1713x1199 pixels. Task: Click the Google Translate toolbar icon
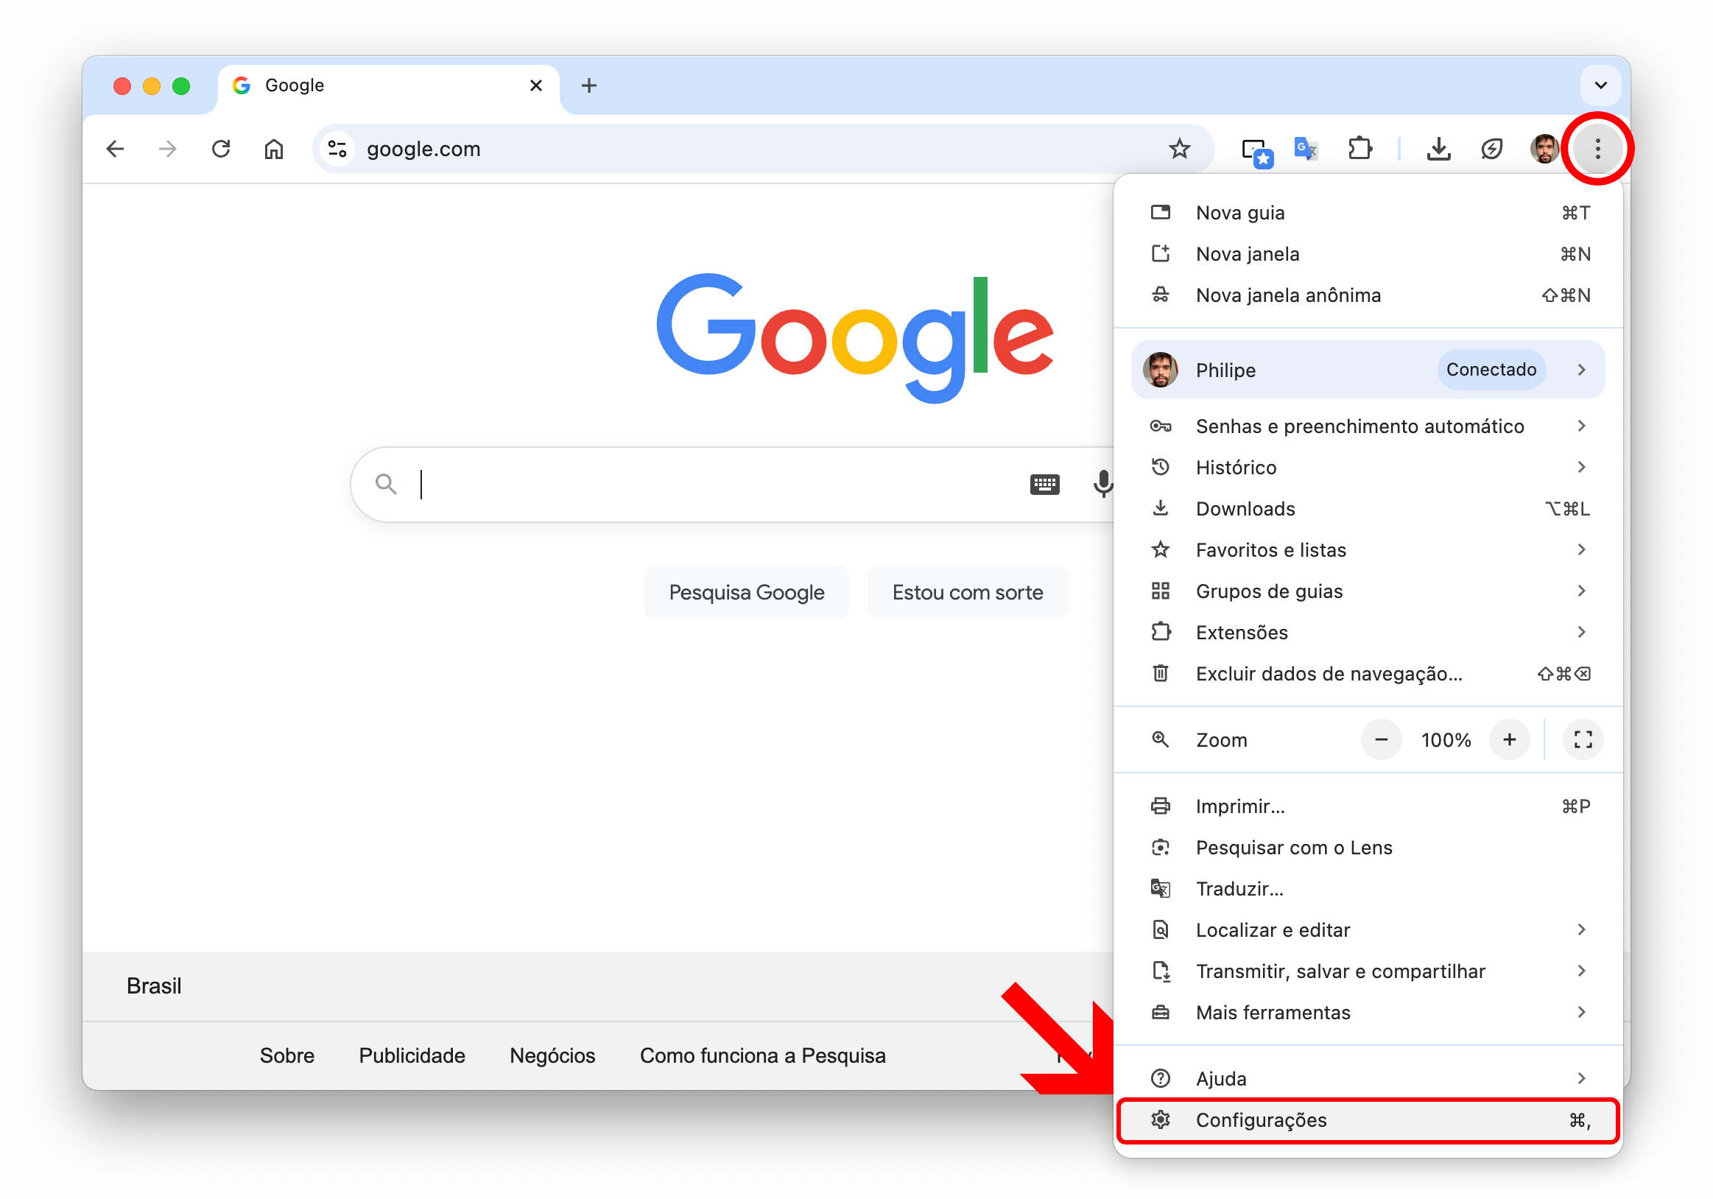1305,150
